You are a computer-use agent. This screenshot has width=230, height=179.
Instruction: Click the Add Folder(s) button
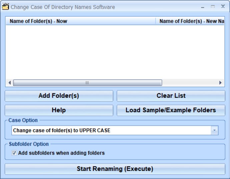coord(59,96)
